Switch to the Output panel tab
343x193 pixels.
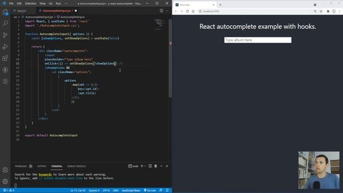click(x=42, y=166)
